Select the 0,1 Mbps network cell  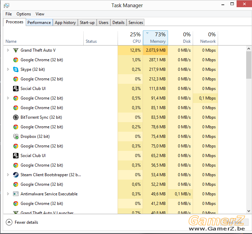pos(205,98)
